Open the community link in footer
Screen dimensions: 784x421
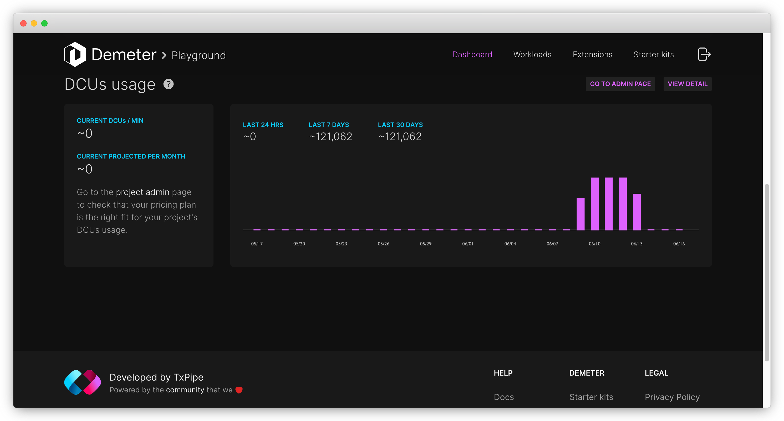[185, 390]
